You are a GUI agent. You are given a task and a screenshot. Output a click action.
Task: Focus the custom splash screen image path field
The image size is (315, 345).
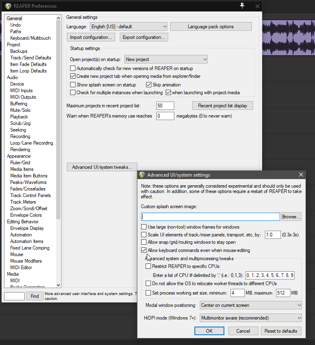(210, 217)
